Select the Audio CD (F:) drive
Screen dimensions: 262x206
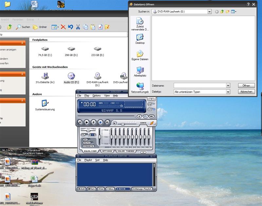click(x=71, y=78)
